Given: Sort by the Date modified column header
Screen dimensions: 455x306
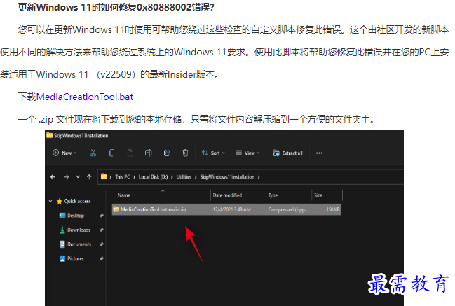Looking at the screenshot, I should pyautogui.click(x=227, y=195).
